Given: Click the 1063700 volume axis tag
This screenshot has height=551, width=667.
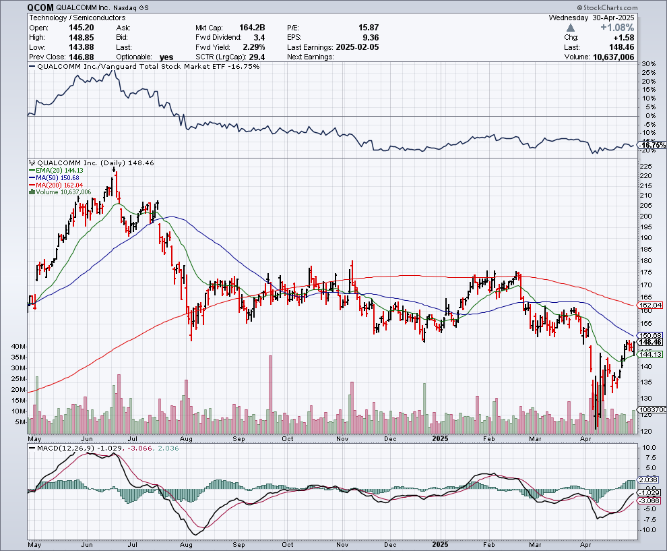Looking at the screenshot, I should tap(653, 409).
